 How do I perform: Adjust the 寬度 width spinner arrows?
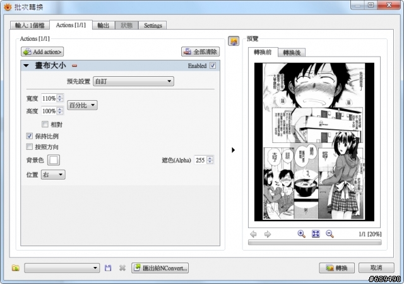(x=60, y=98)
